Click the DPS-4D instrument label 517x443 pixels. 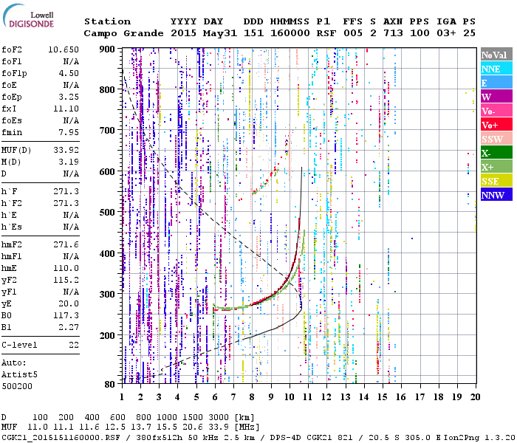coord(286,437)
